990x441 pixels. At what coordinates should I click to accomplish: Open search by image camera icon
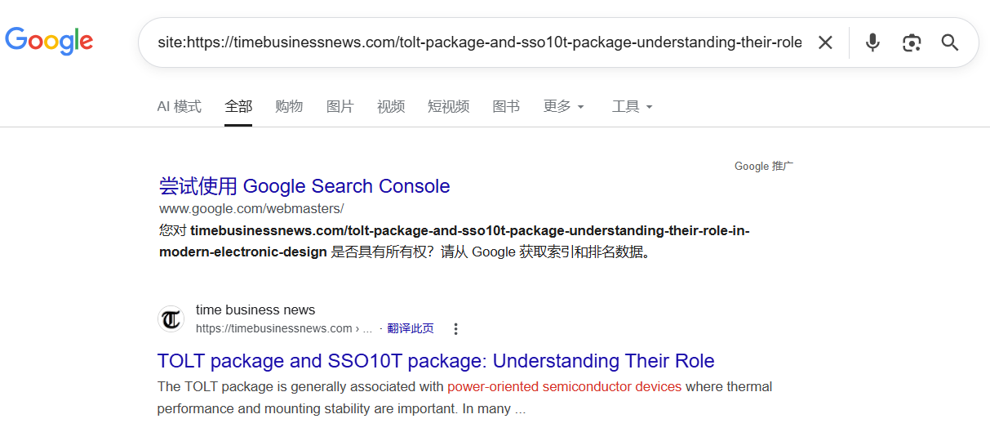(912, 42)
